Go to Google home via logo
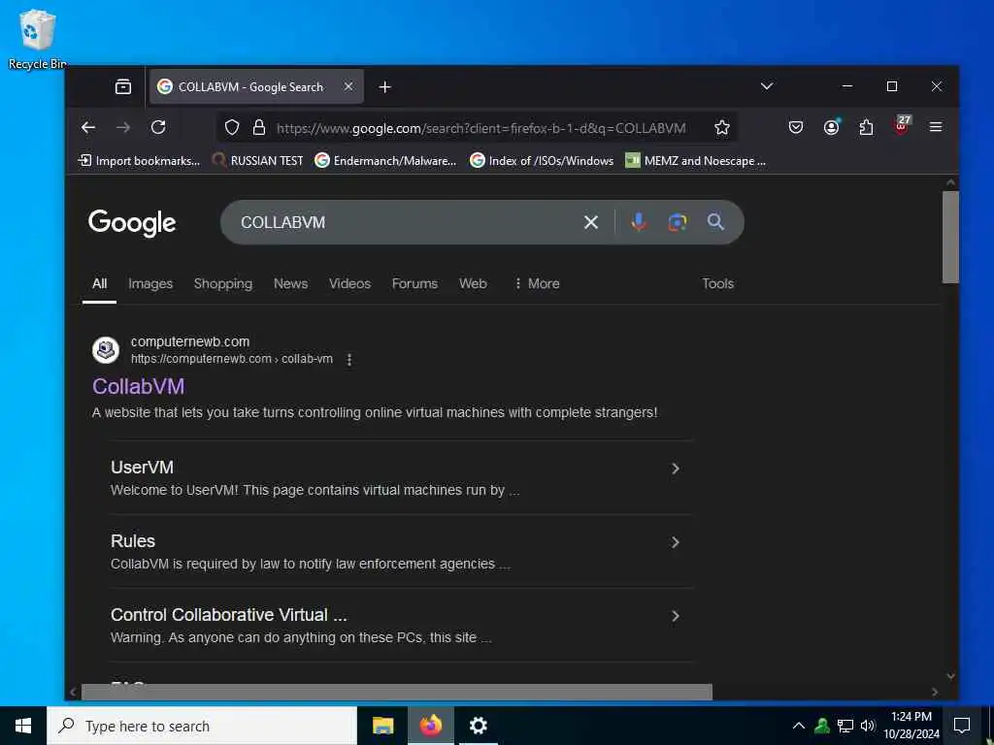This screenshot has width=994, height=745. [x=132, y=222]
